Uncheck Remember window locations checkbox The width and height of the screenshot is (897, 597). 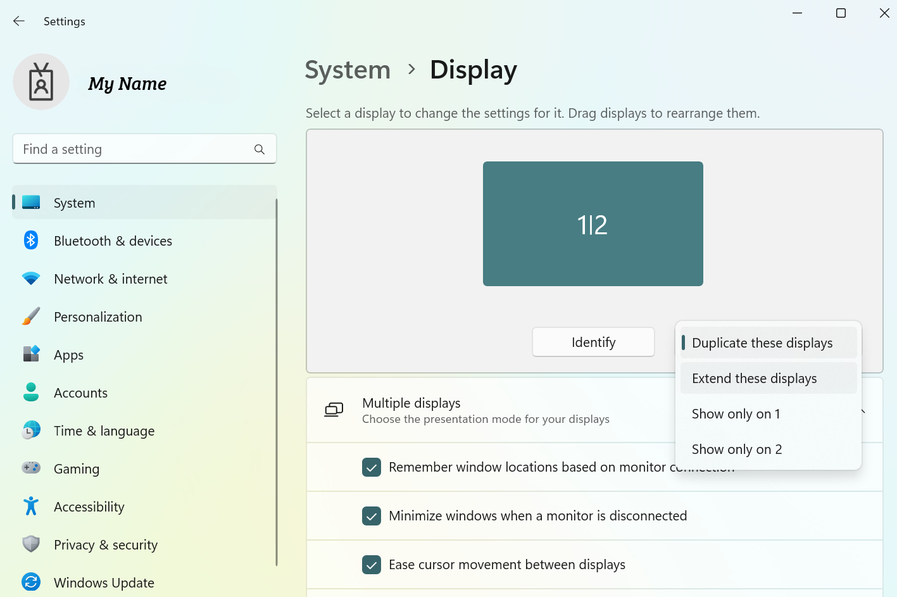click(x=372, y=467)
